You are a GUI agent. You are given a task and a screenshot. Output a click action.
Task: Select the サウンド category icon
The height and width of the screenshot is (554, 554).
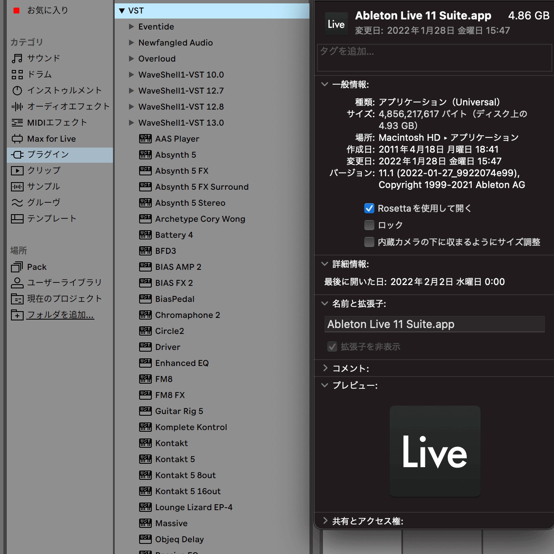(17, 58)
